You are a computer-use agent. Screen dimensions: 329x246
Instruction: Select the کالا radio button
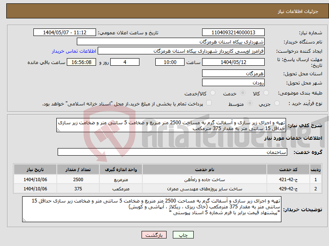point(266,93)
